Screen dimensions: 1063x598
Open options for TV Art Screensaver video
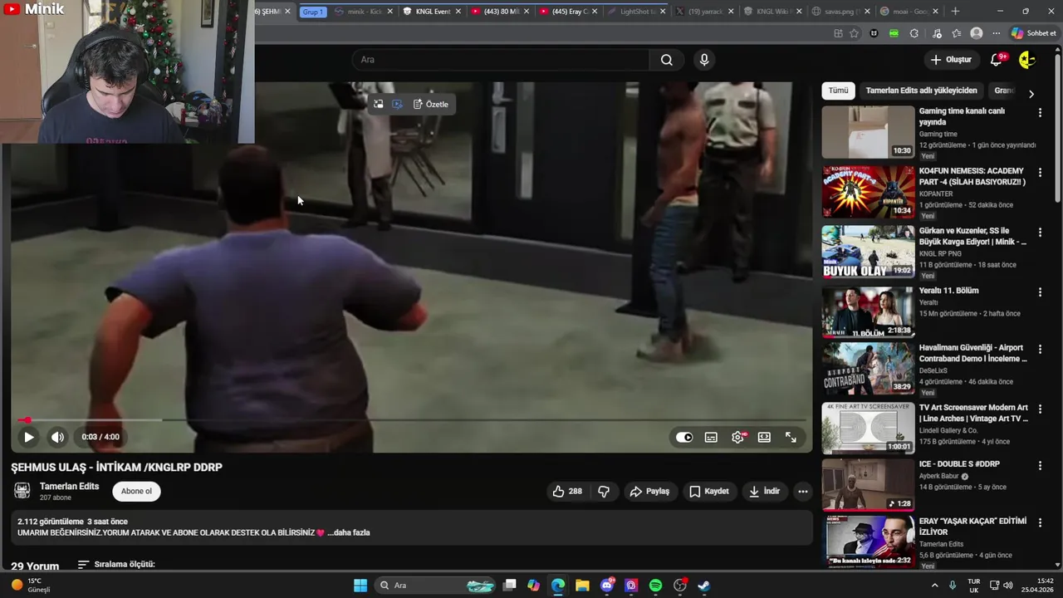tap(1040, 409)
